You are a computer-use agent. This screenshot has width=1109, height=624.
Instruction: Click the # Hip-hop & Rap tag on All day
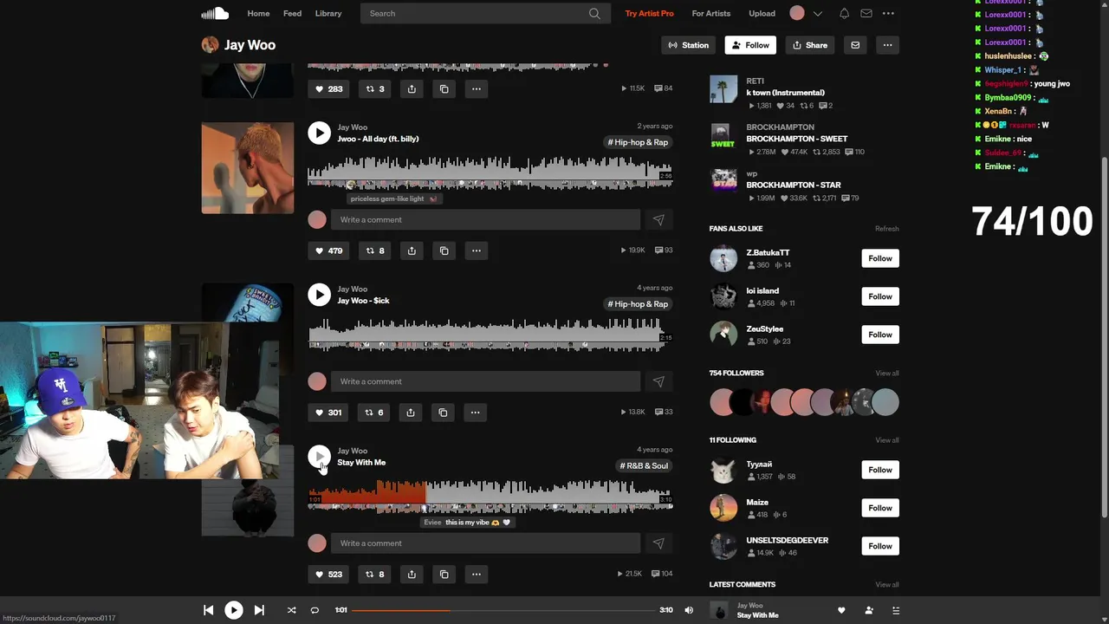tap(638, 142)
